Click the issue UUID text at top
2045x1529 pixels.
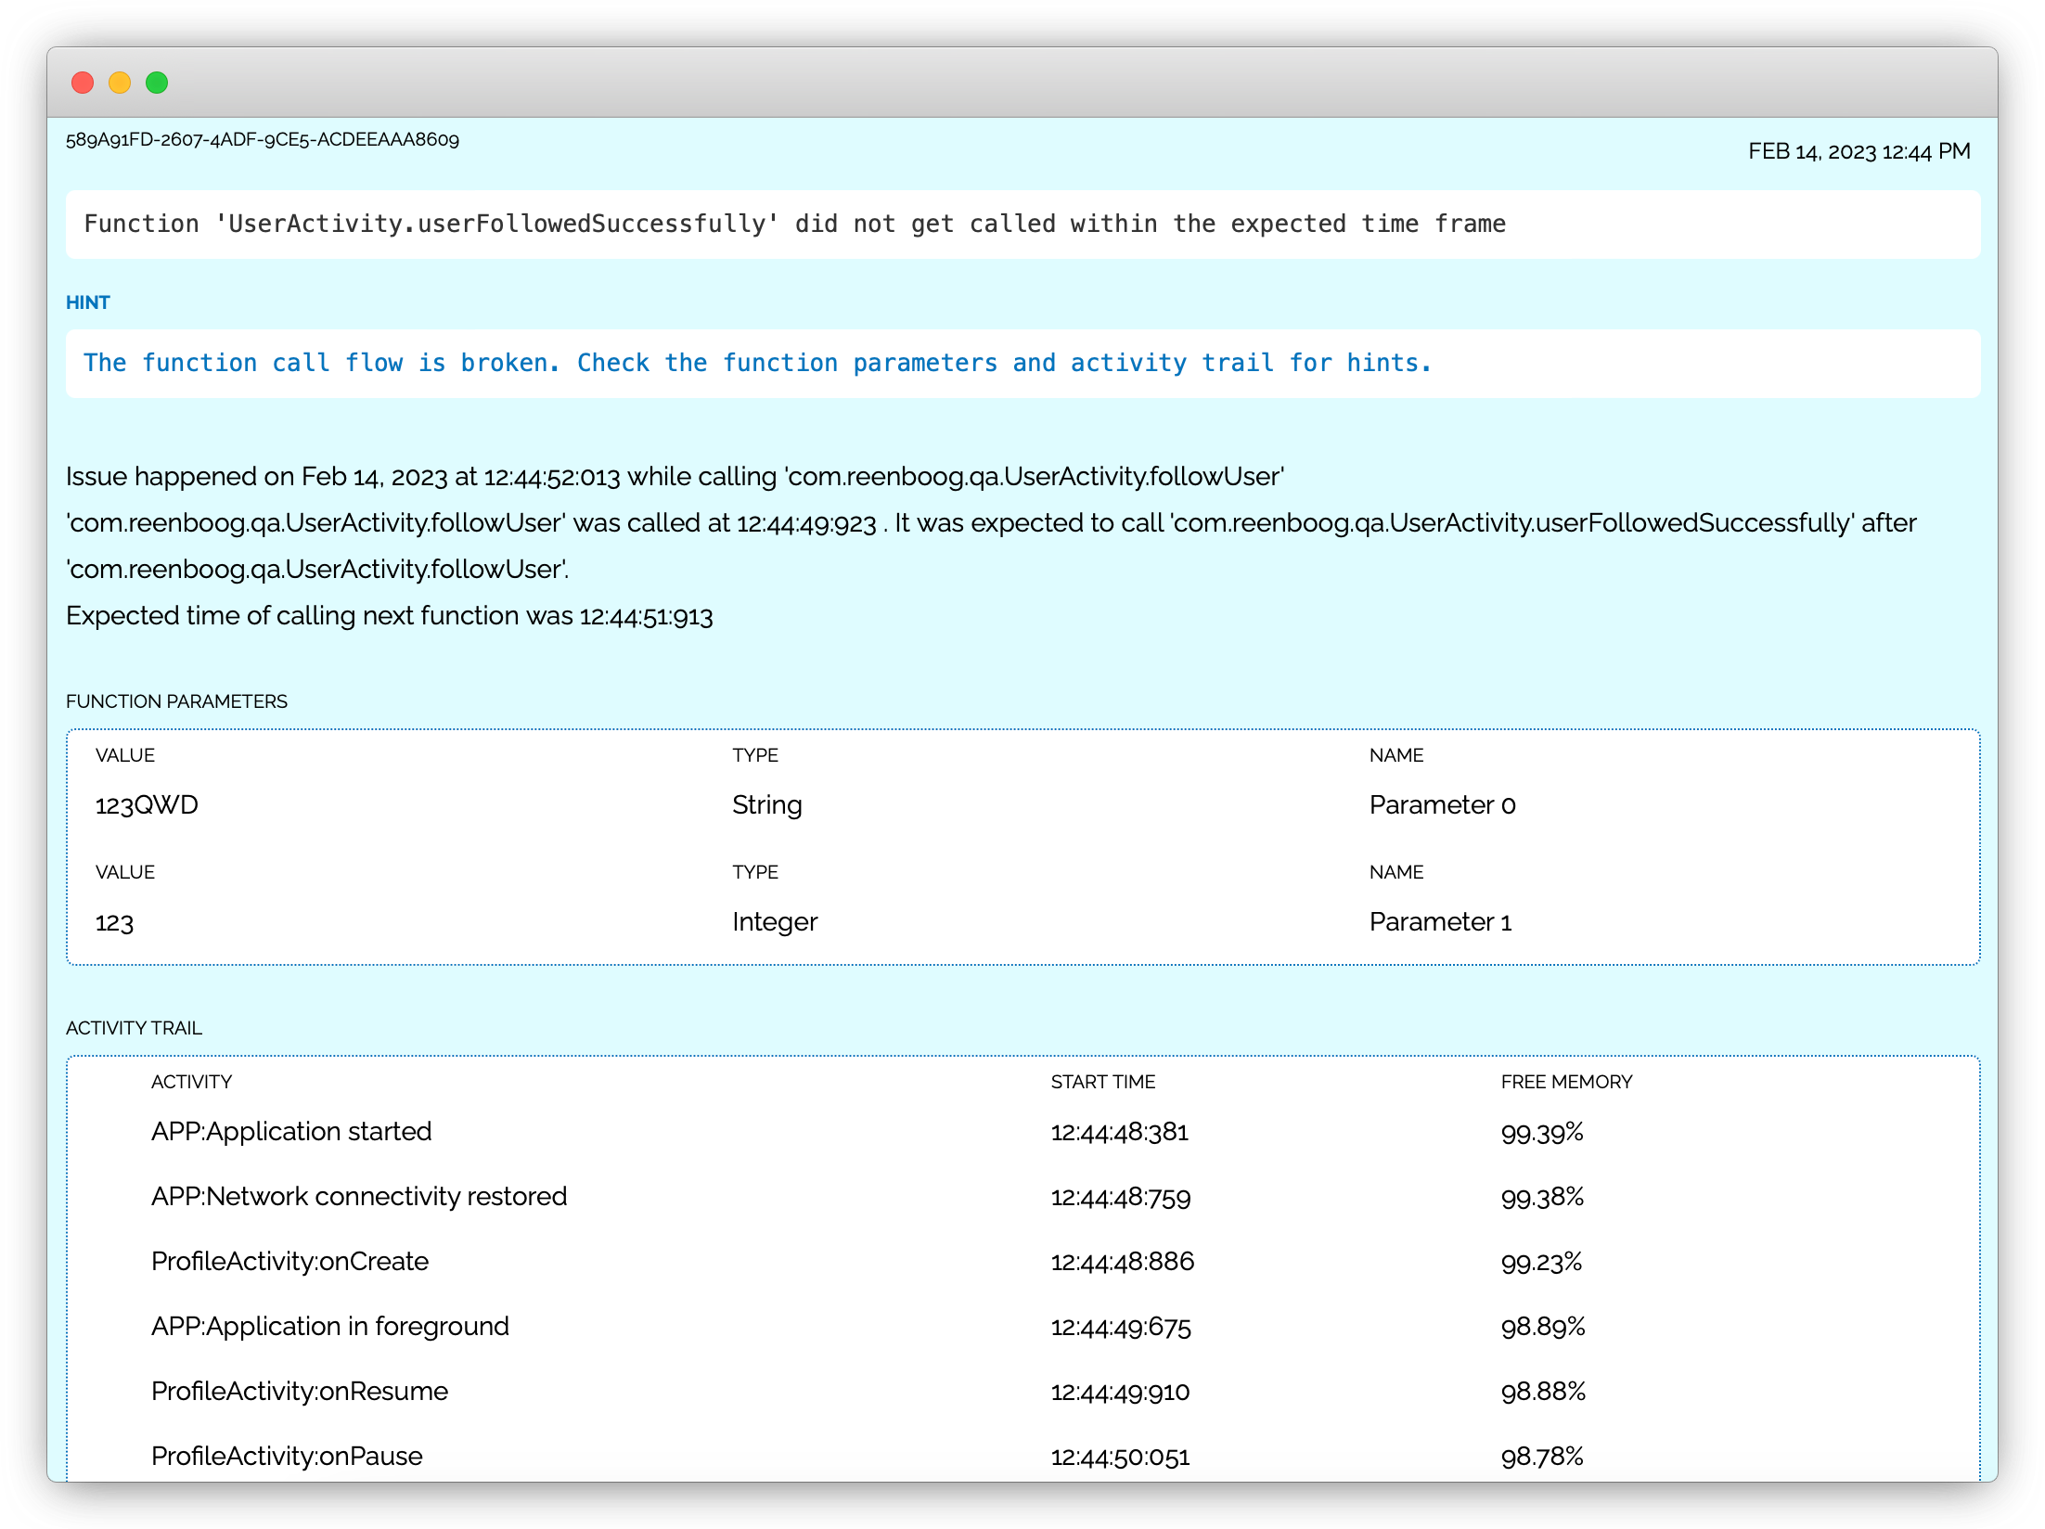263,139
